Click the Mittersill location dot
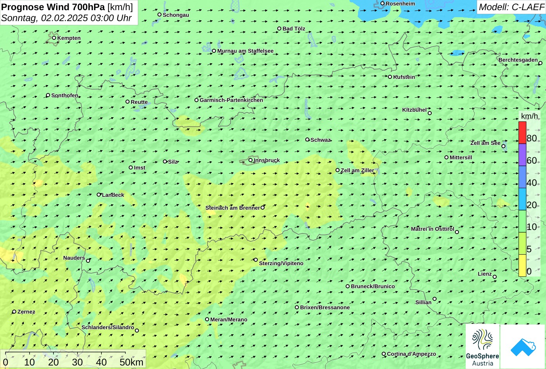This screenshot has height=369, width=546. tap(447, 157)
